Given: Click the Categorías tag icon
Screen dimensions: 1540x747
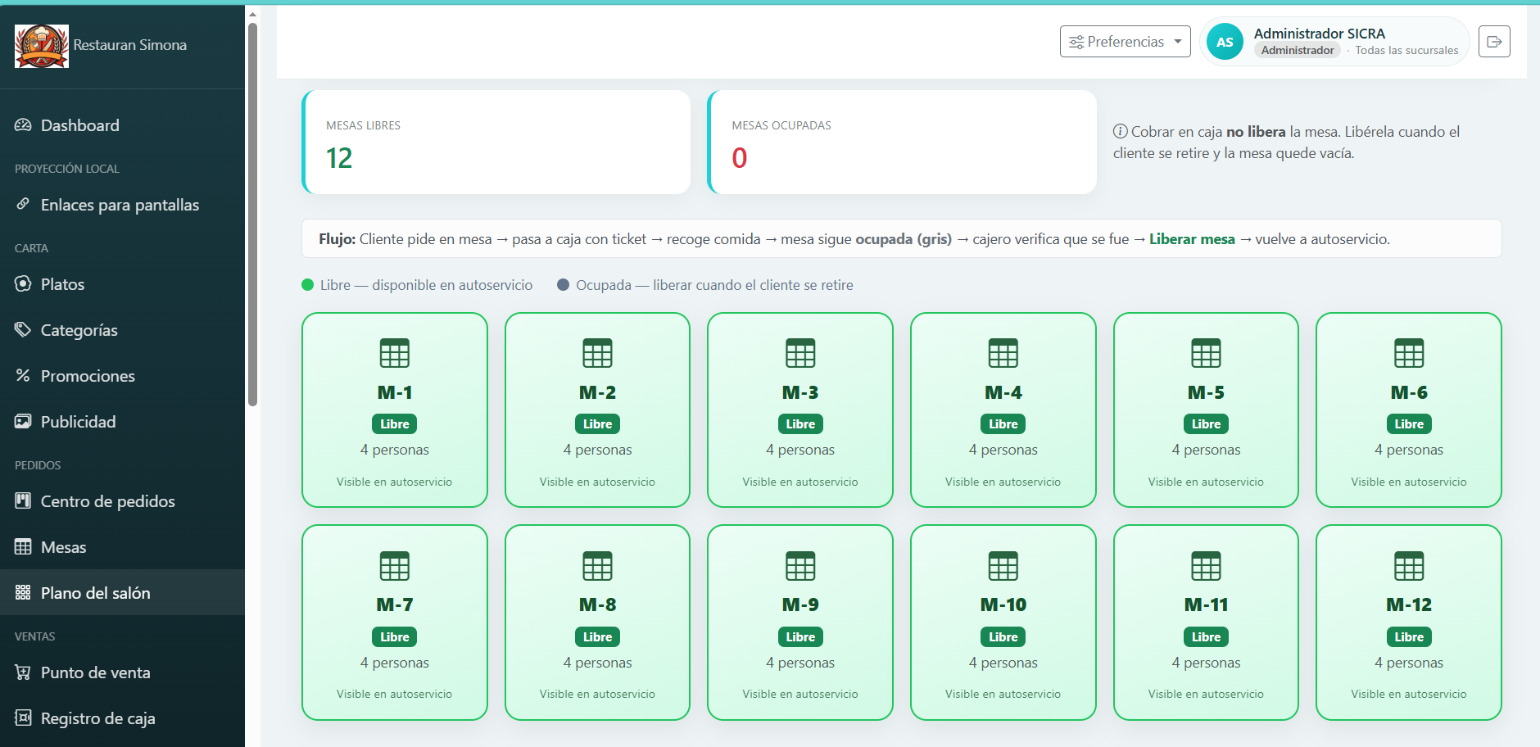Looking at the screenshot, I should pyautogui.click(x=23, y=329).
